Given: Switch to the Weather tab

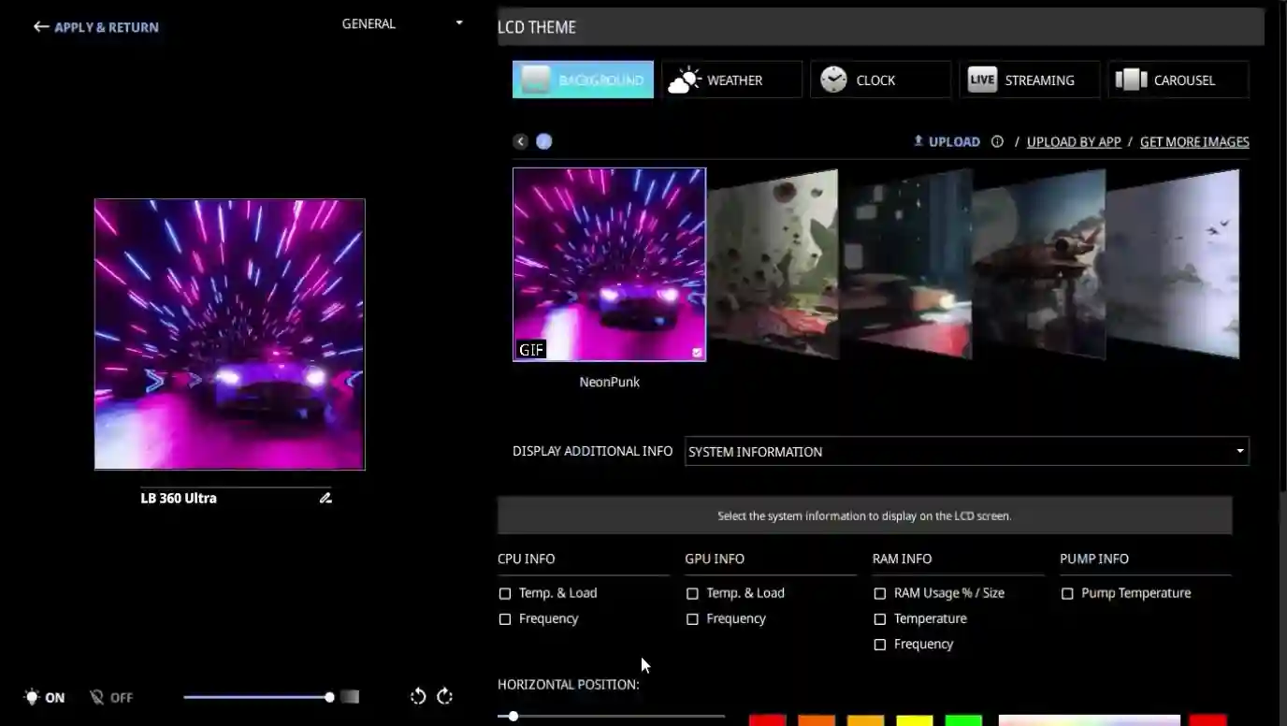Looking at the screenshot, I should pyautogui.click(x=731, y=80).
